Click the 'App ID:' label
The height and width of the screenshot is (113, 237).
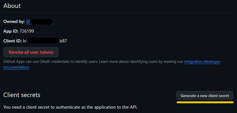click(11, 31)
